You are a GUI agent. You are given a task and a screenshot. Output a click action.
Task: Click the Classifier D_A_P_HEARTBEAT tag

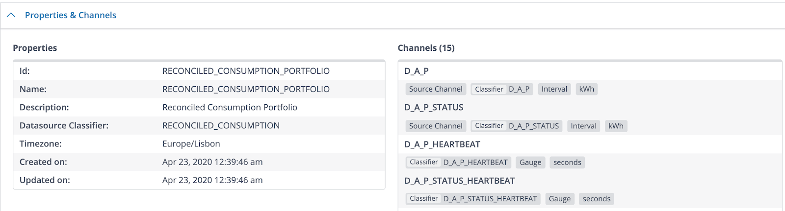point(458,162)
